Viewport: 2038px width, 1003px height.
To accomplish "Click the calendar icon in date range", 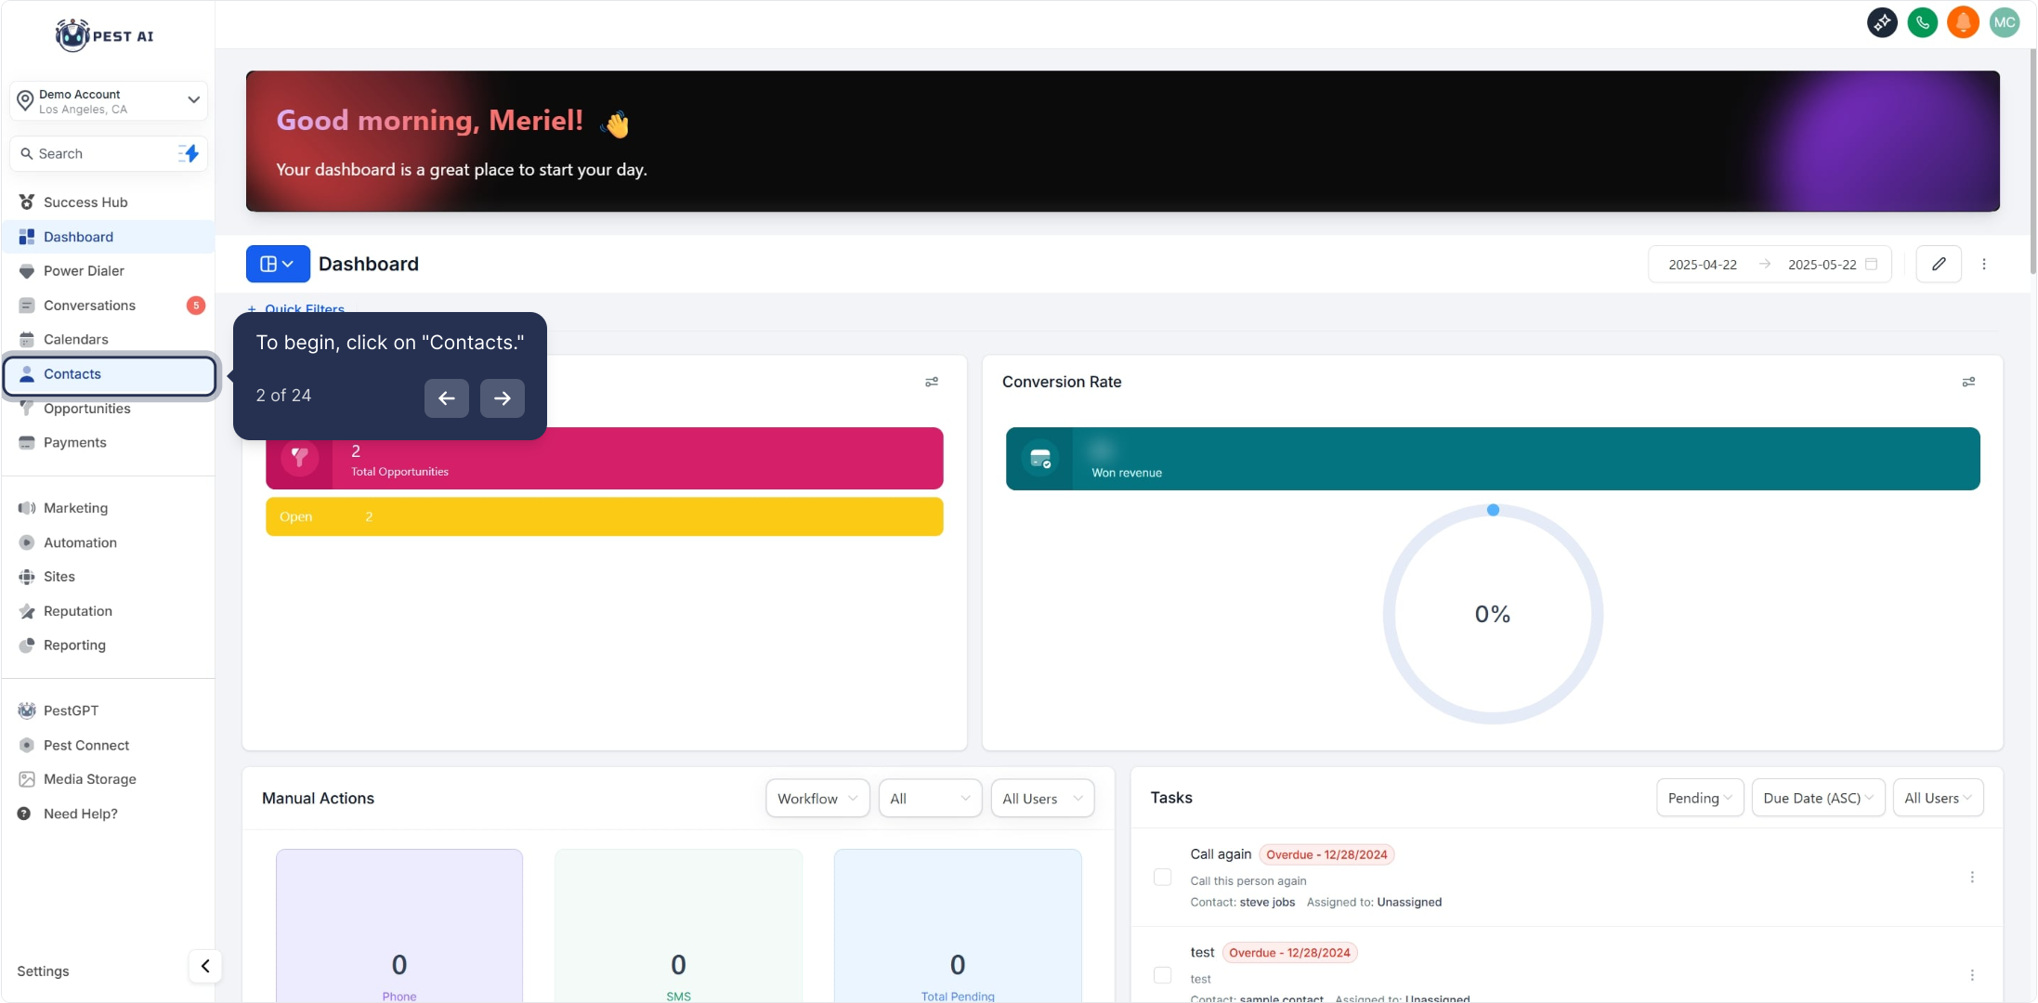I will [x=1872, y=264].
